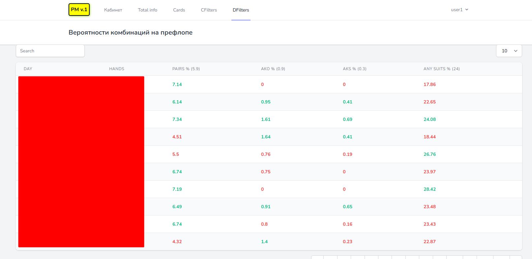
Task: Focus the Search input field
Action: pyautogui.click(x=50, y=51)
